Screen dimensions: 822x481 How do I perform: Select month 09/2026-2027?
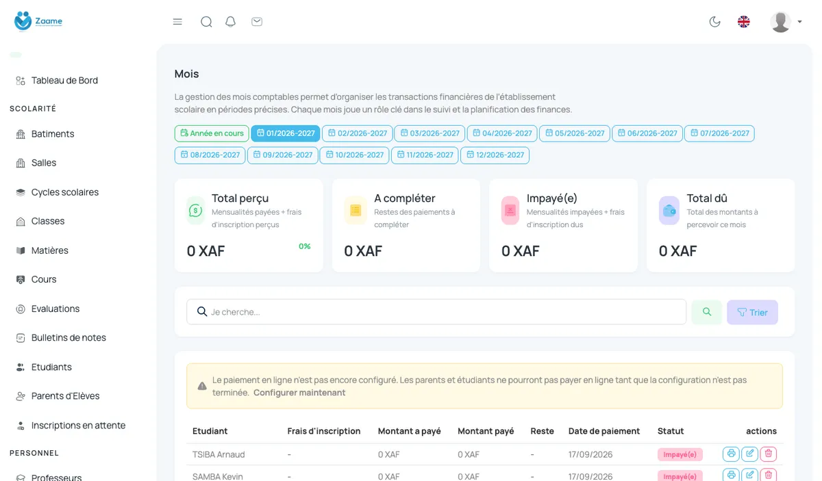[x=283, y=155]
